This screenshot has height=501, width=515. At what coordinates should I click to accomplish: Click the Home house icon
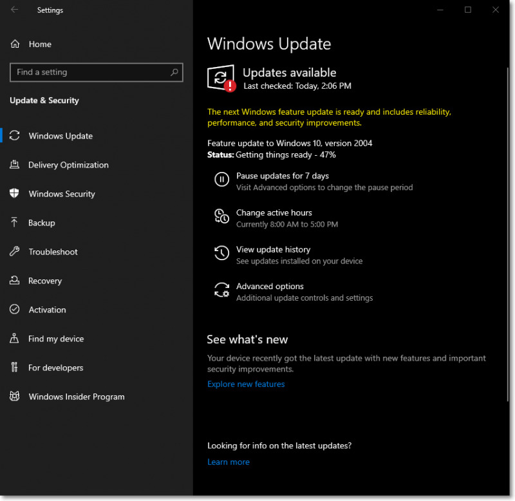tap(15, 44)
